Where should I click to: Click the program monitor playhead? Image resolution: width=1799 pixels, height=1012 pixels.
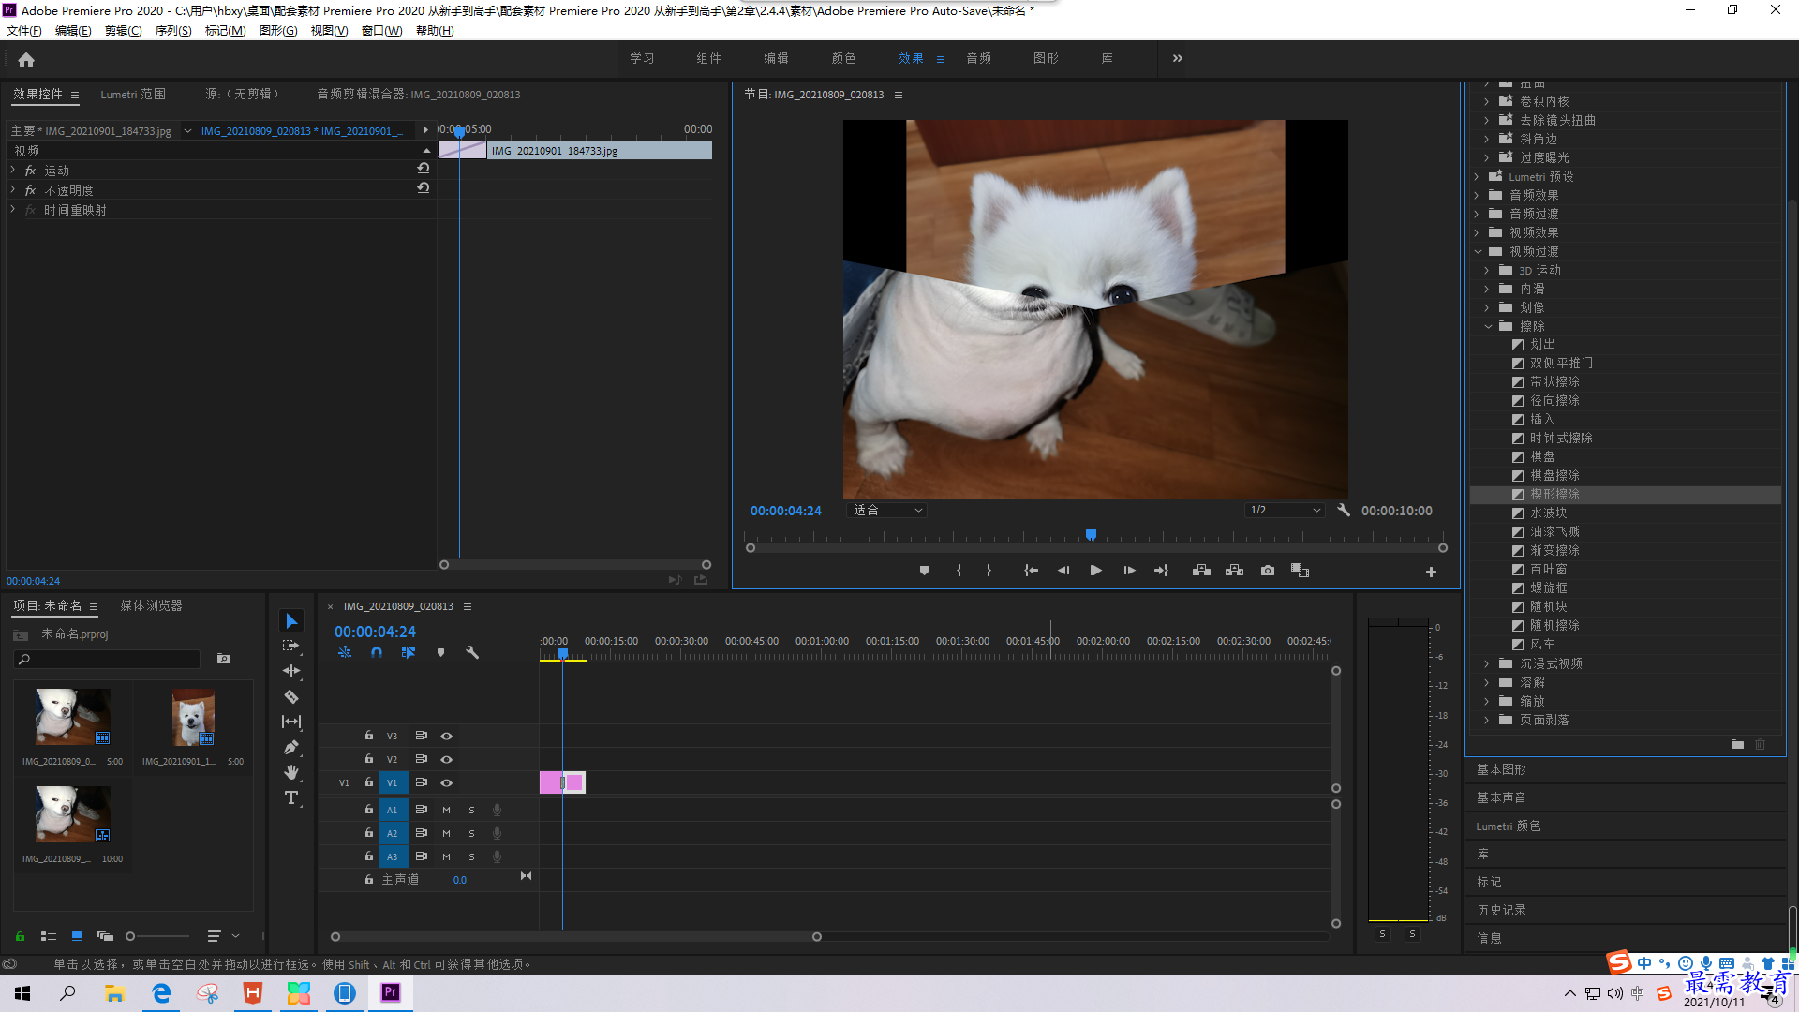[1091, 535]
